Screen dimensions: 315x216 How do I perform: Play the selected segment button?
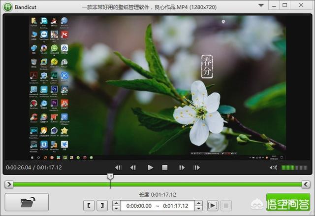click(x=213, y=206)
